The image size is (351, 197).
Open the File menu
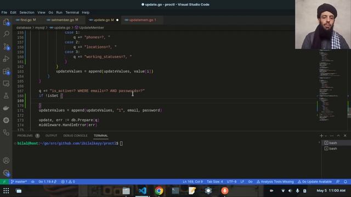(x=4, y=13)
